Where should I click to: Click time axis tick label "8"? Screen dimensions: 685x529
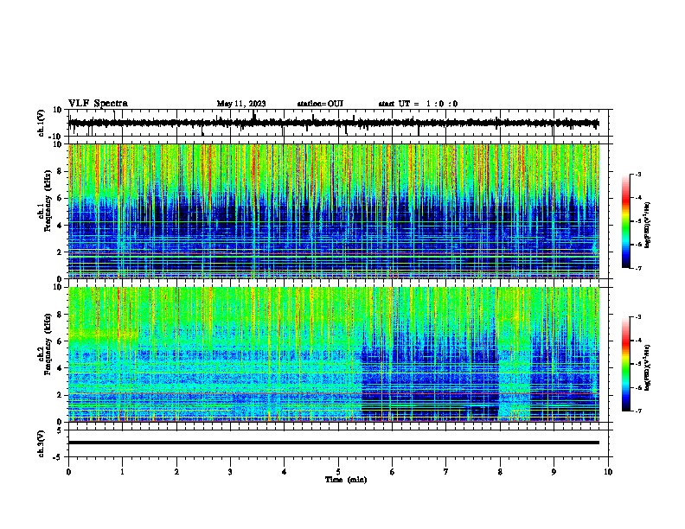[x=500, y=472]
